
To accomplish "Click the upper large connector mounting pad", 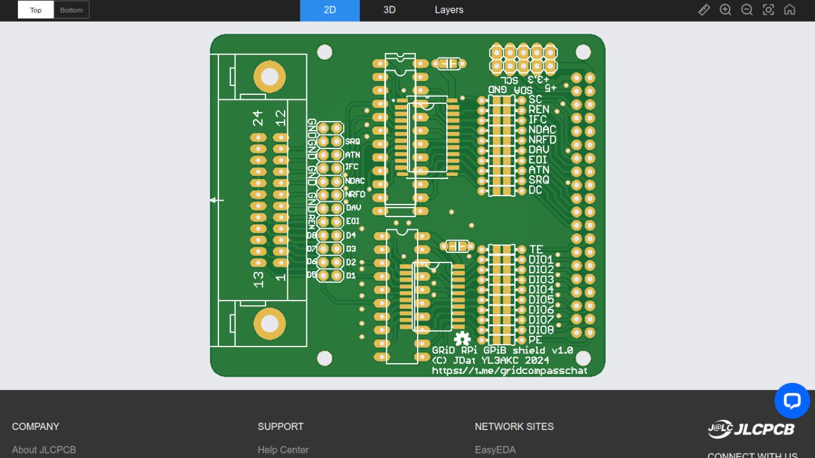I will point(269,77).
